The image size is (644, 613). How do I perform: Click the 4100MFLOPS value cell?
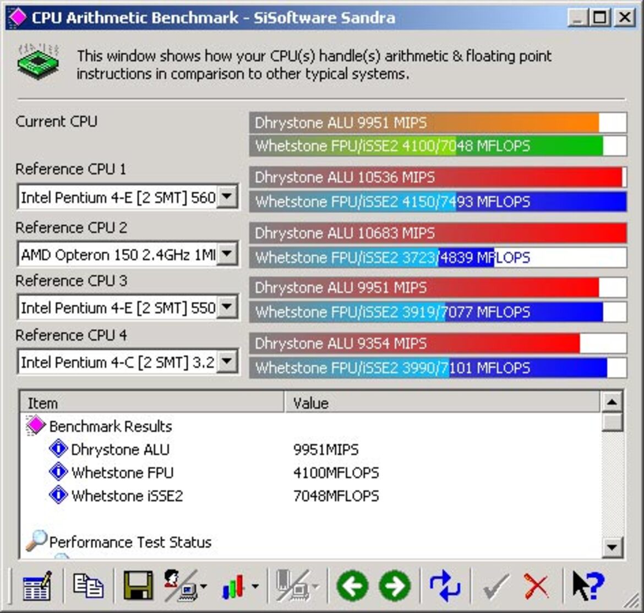(x=336, y=472)
